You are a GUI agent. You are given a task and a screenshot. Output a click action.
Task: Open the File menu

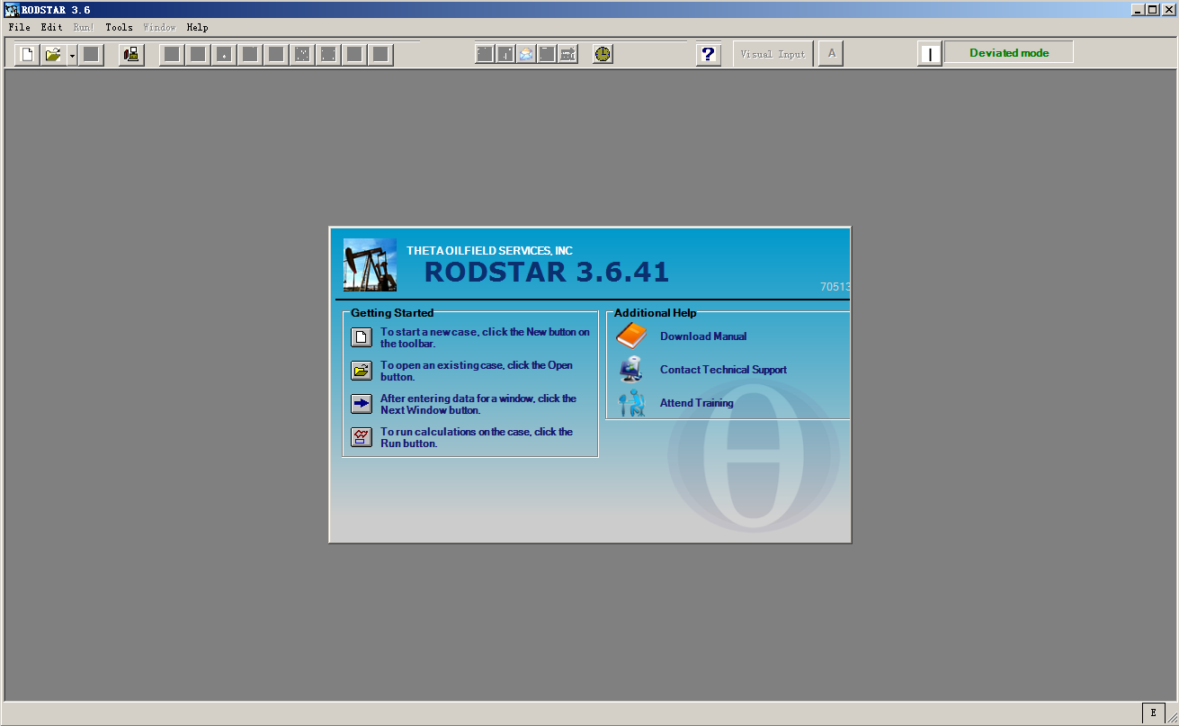pyautogui.click(x=20, y=28)
